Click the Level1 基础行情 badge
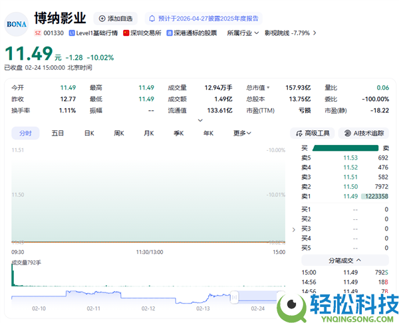 [x=92, y=33]
